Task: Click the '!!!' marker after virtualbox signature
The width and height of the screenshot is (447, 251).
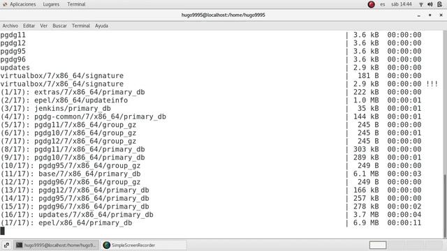Action: 432,84
